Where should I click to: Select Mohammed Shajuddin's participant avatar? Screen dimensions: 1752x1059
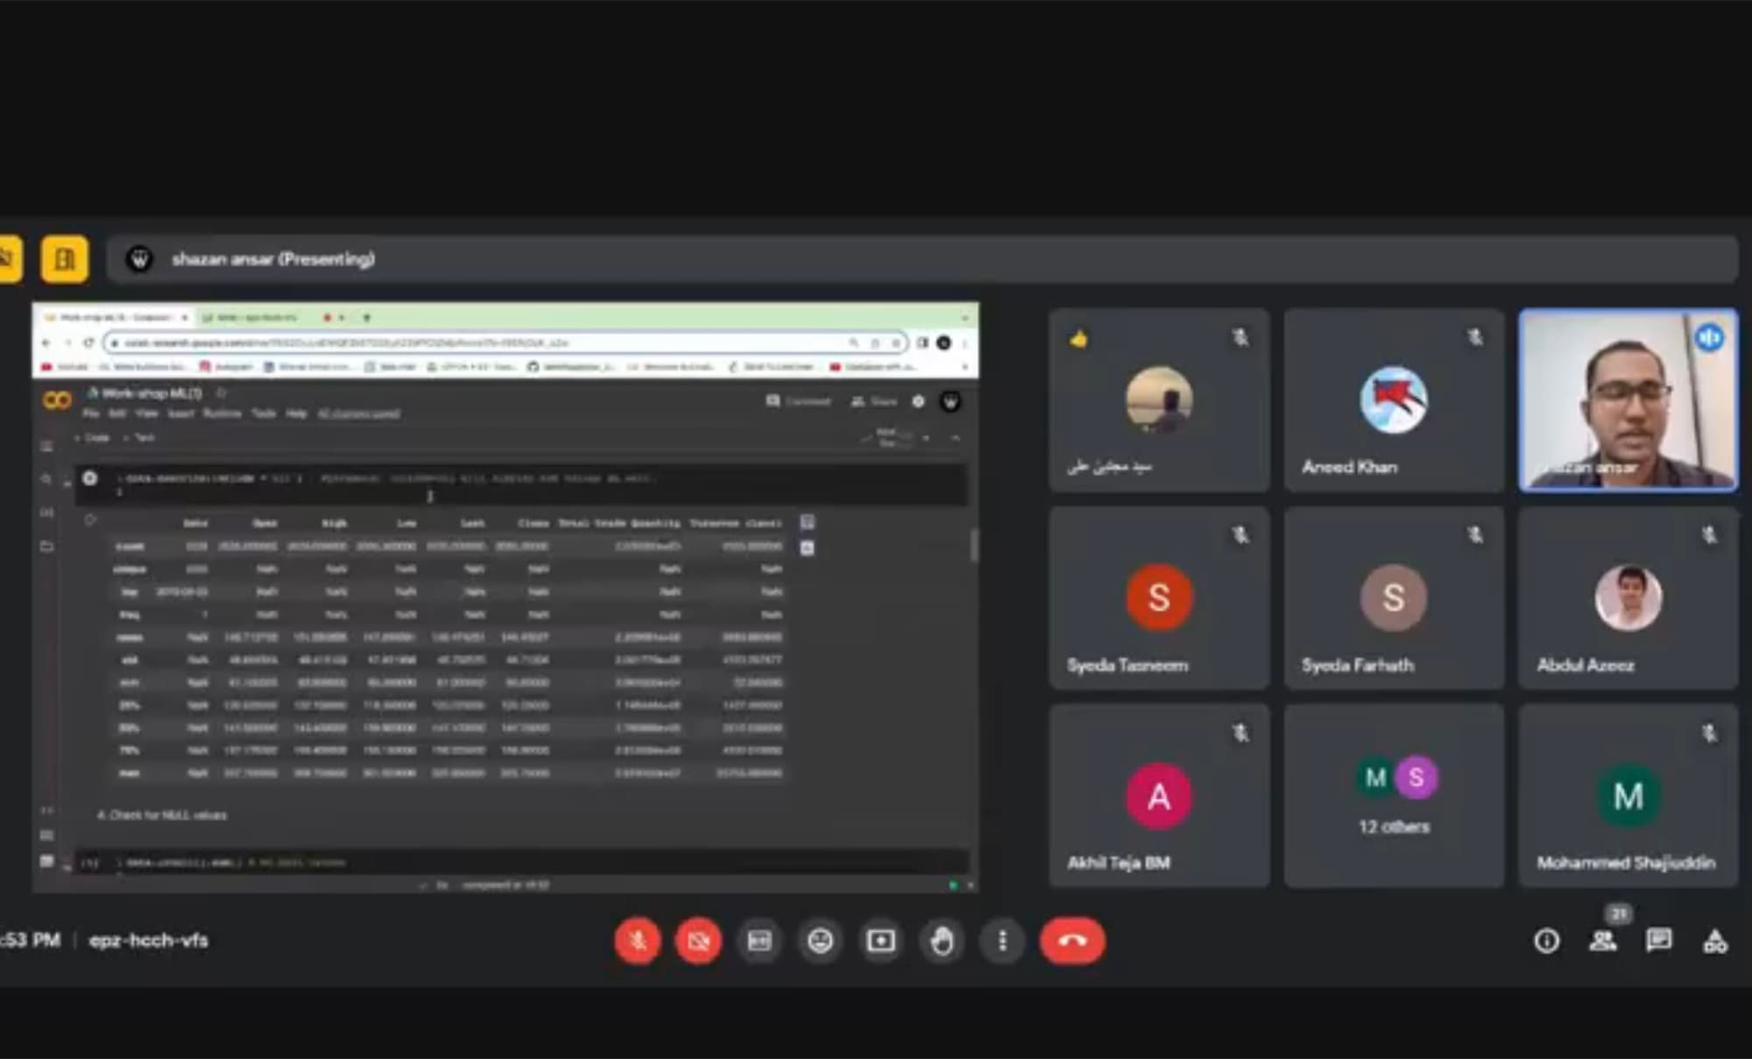tap(1628, 796)
